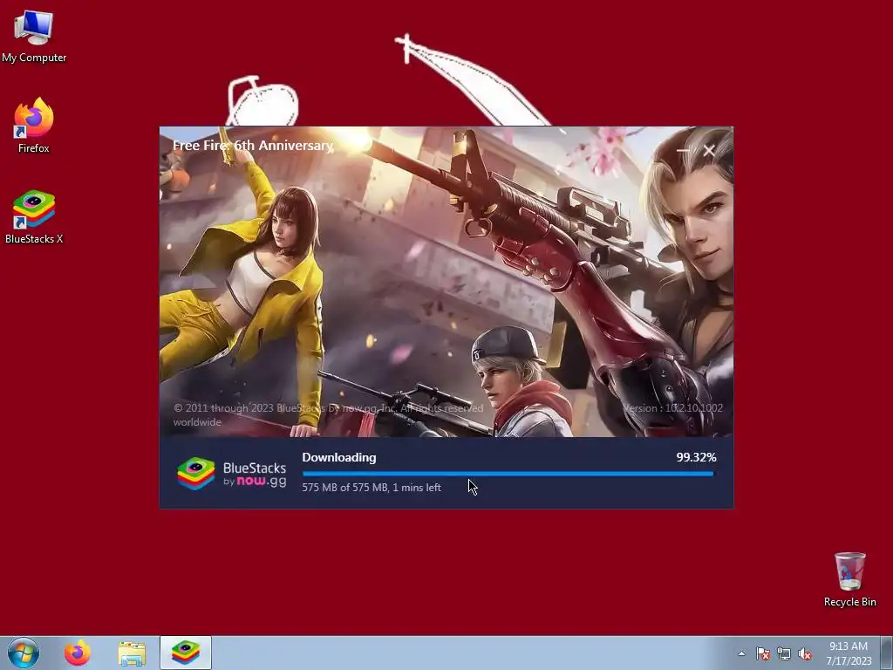Image resolution: width=893 pixels, height=670 pixels.
Task: Minimize the BlueStacks installer window
Action: coord(683,150)
